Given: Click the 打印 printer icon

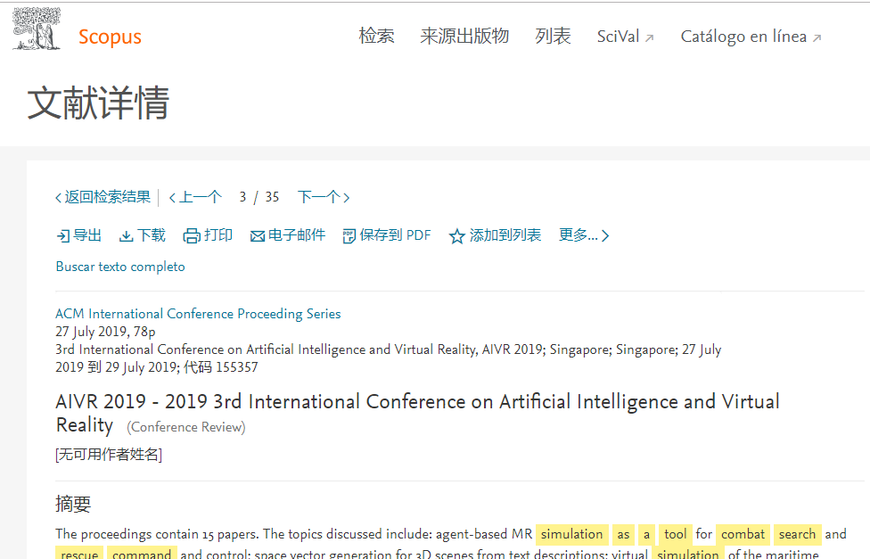Looking at the screenshot, I should 192,236.
